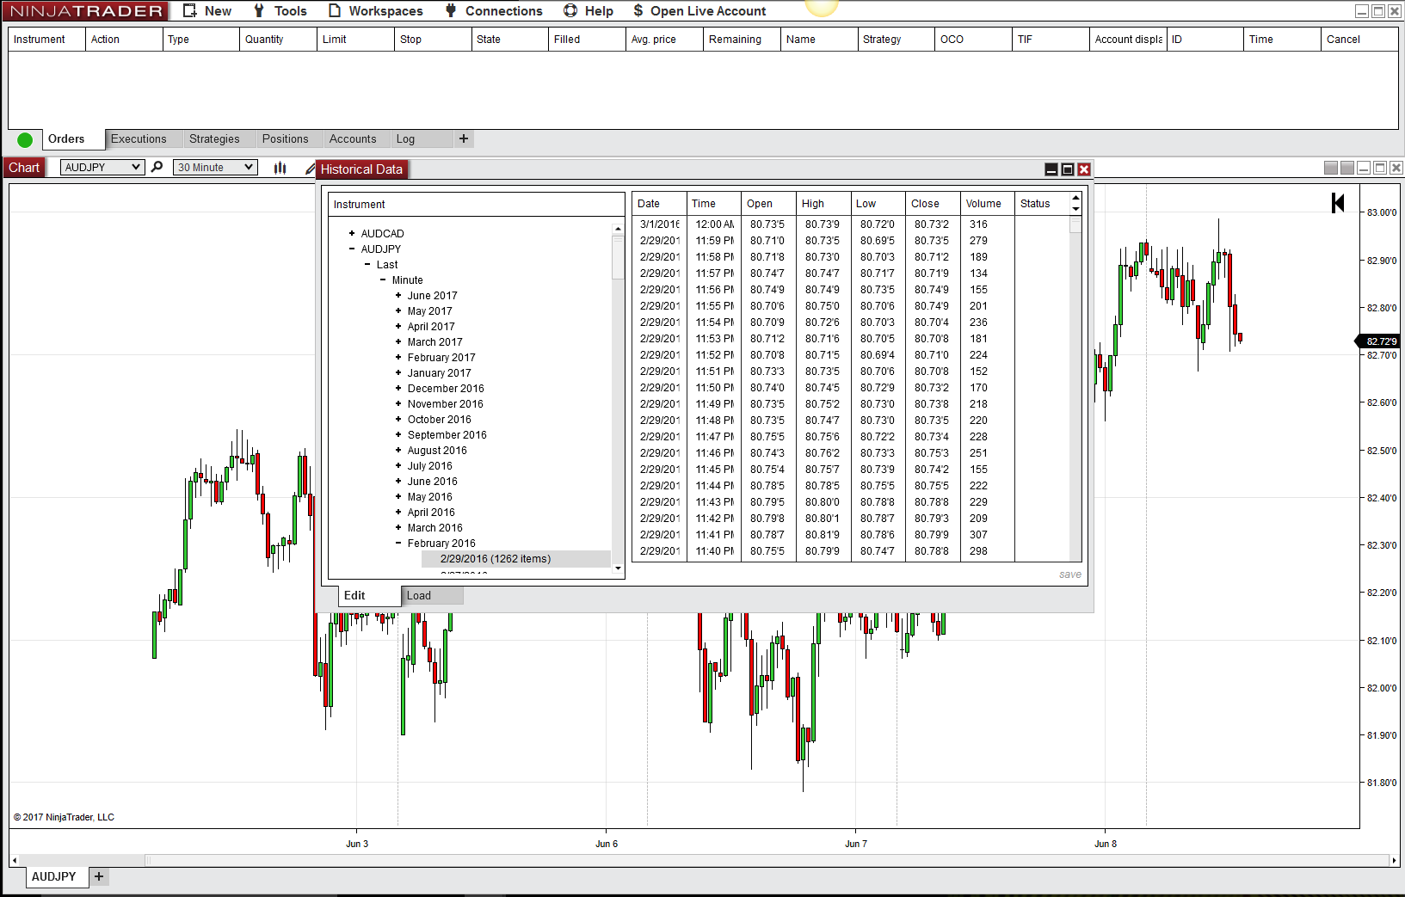
Task: Select 2/29/2016 (1262 items) entry
Action: 516,559
